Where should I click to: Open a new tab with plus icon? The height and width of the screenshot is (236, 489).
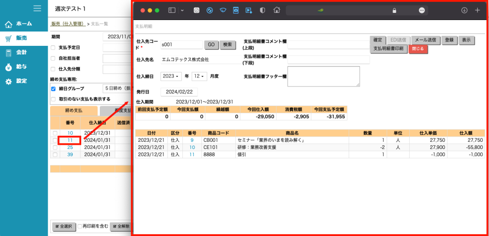(478, 11)
